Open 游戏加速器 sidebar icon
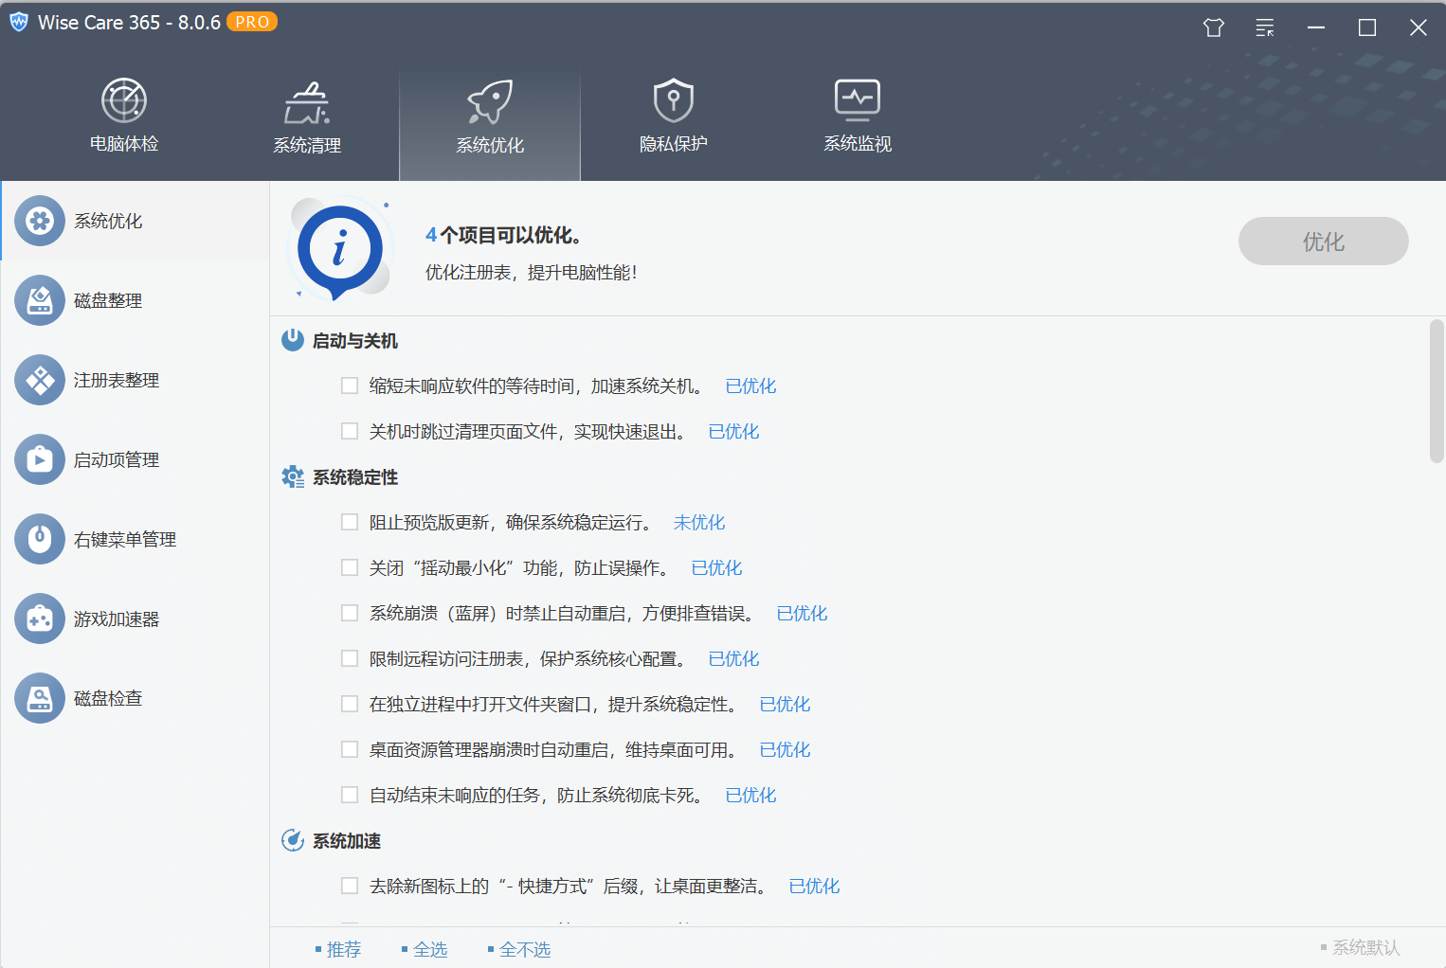 (40, 618)
